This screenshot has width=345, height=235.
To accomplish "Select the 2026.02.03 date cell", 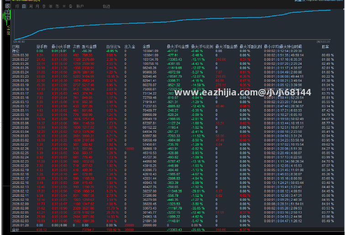I will click(x=20, y=221).
